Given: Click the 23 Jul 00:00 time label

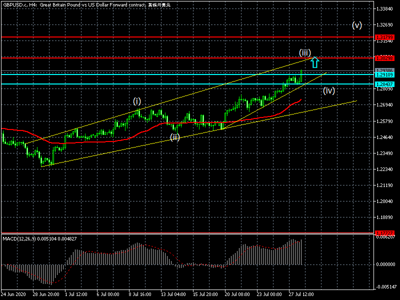Looking at the screenshot, I should coord(269,294).
